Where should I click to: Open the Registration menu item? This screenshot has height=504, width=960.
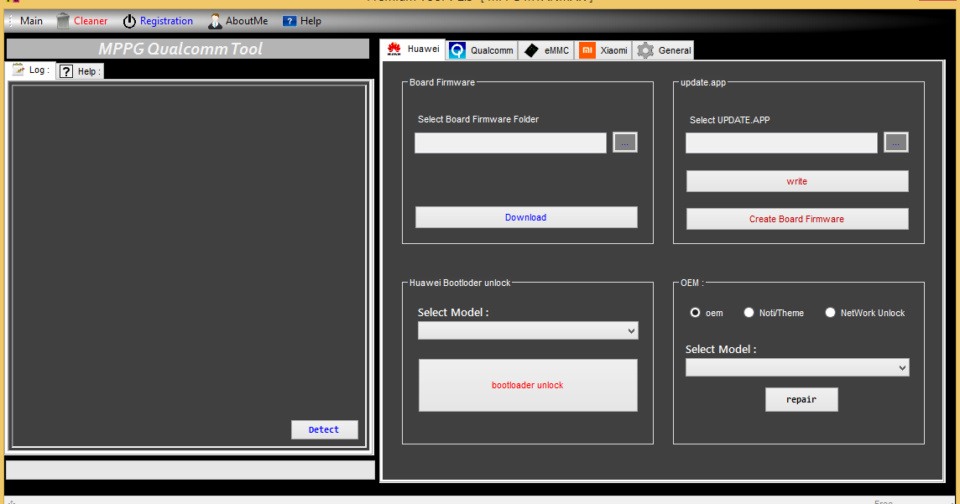click(x=158, y=21)
